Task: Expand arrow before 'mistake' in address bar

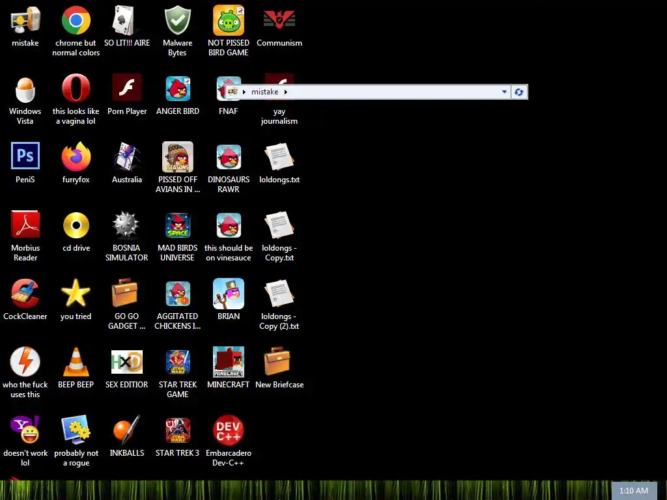Action: pos(244,92)
